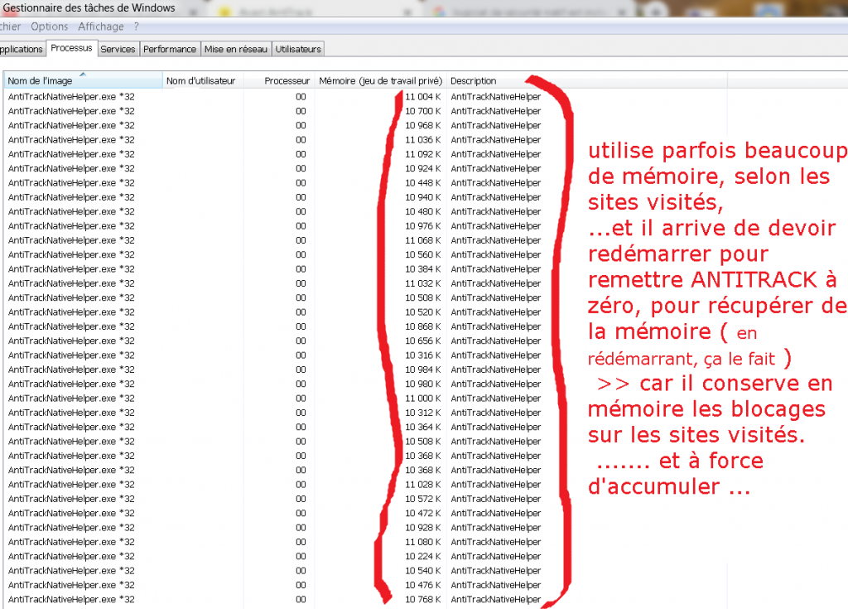
Task: Click the 11 032 K memory value
Action: pyautogui.click(x=423, y=283)
